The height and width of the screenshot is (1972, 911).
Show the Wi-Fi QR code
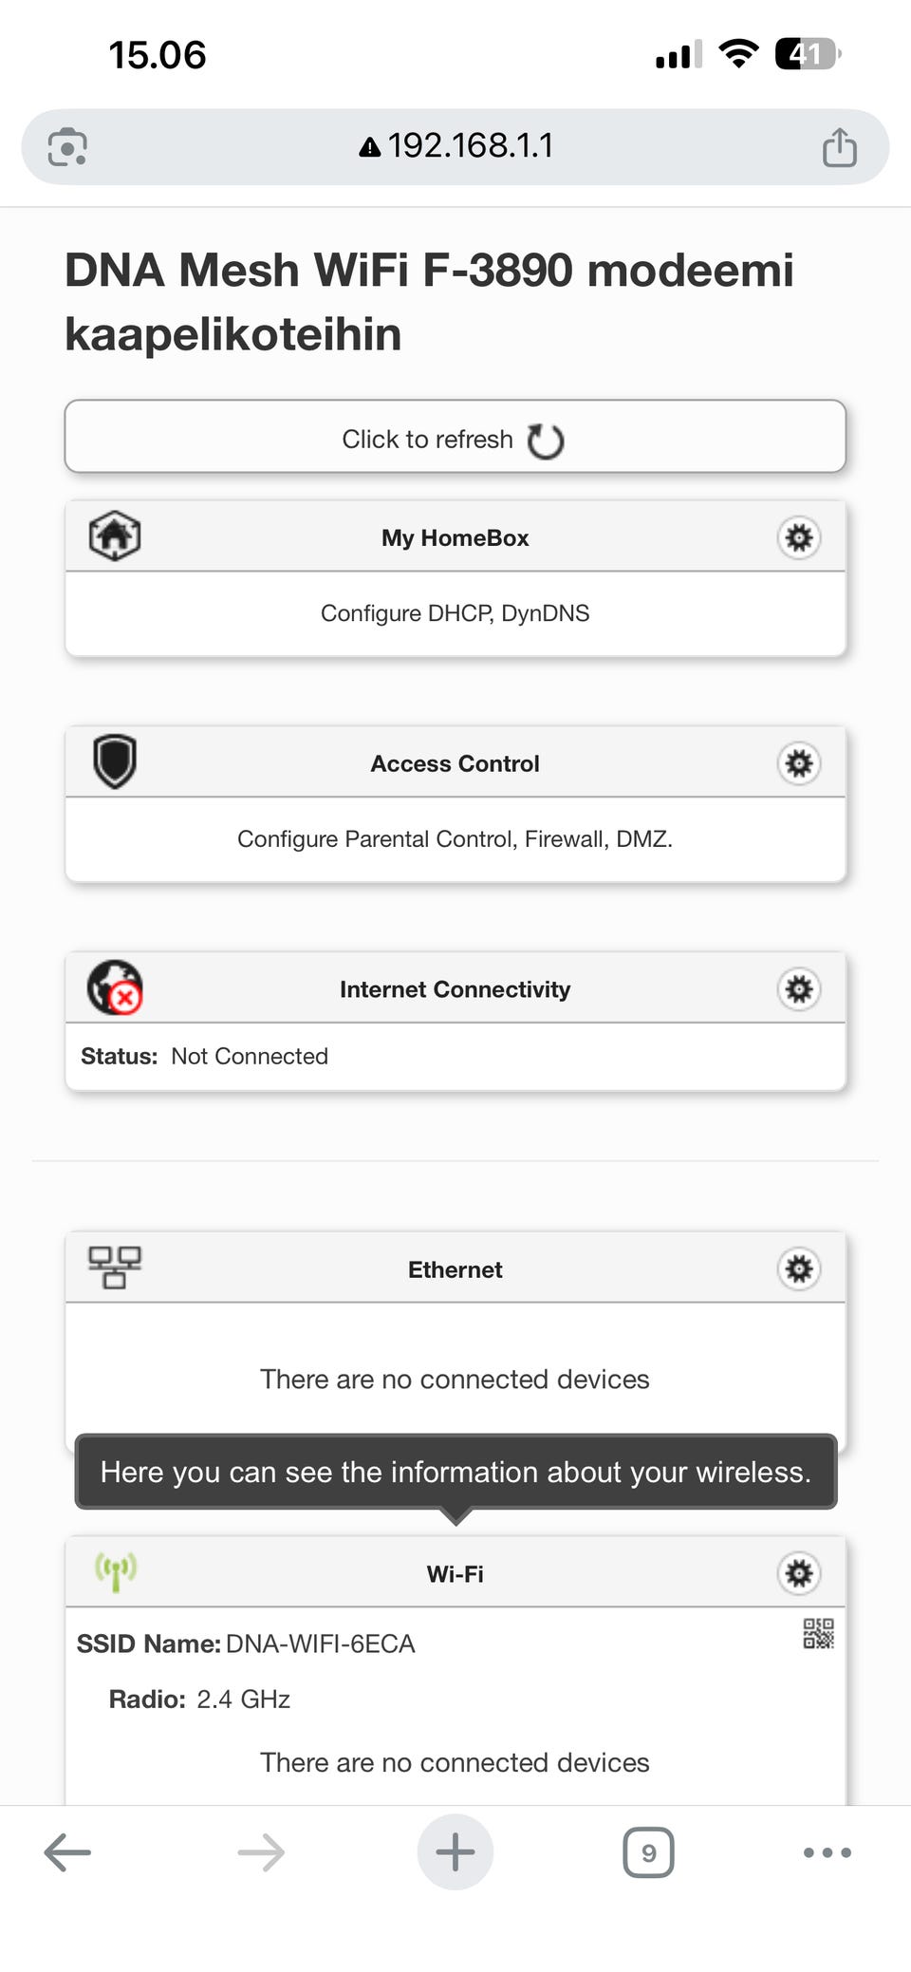click(818, 1634)
